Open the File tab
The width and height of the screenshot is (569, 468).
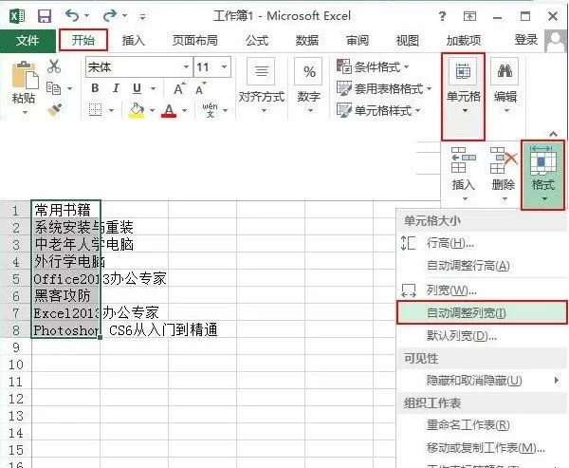click(28, 40)
